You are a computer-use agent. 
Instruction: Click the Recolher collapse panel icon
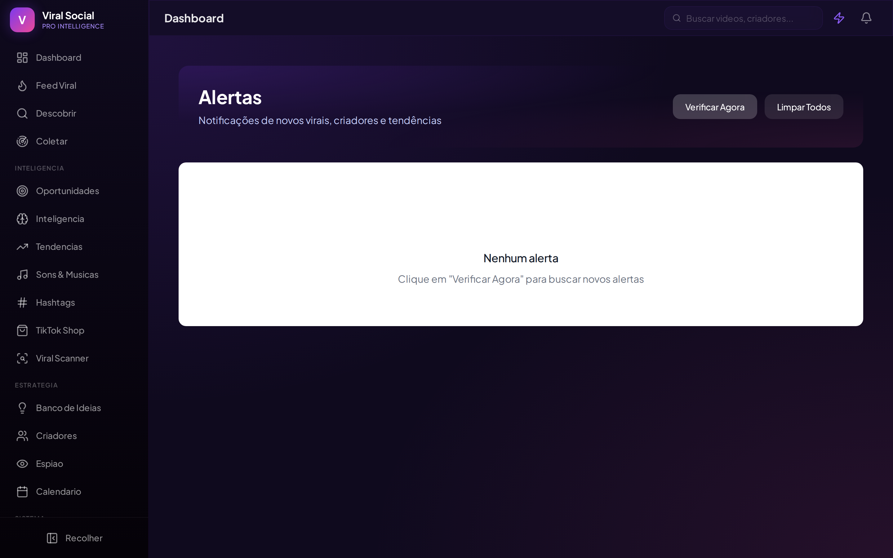coord(52,538)
